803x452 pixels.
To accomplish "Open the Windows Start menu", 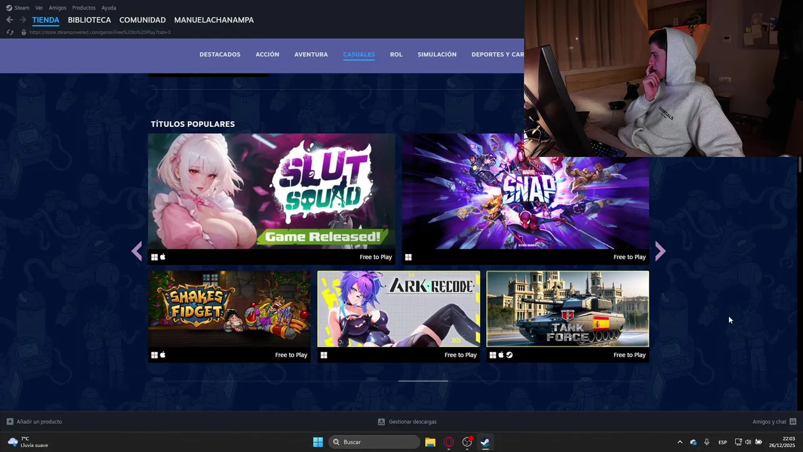I will [318, 442].
